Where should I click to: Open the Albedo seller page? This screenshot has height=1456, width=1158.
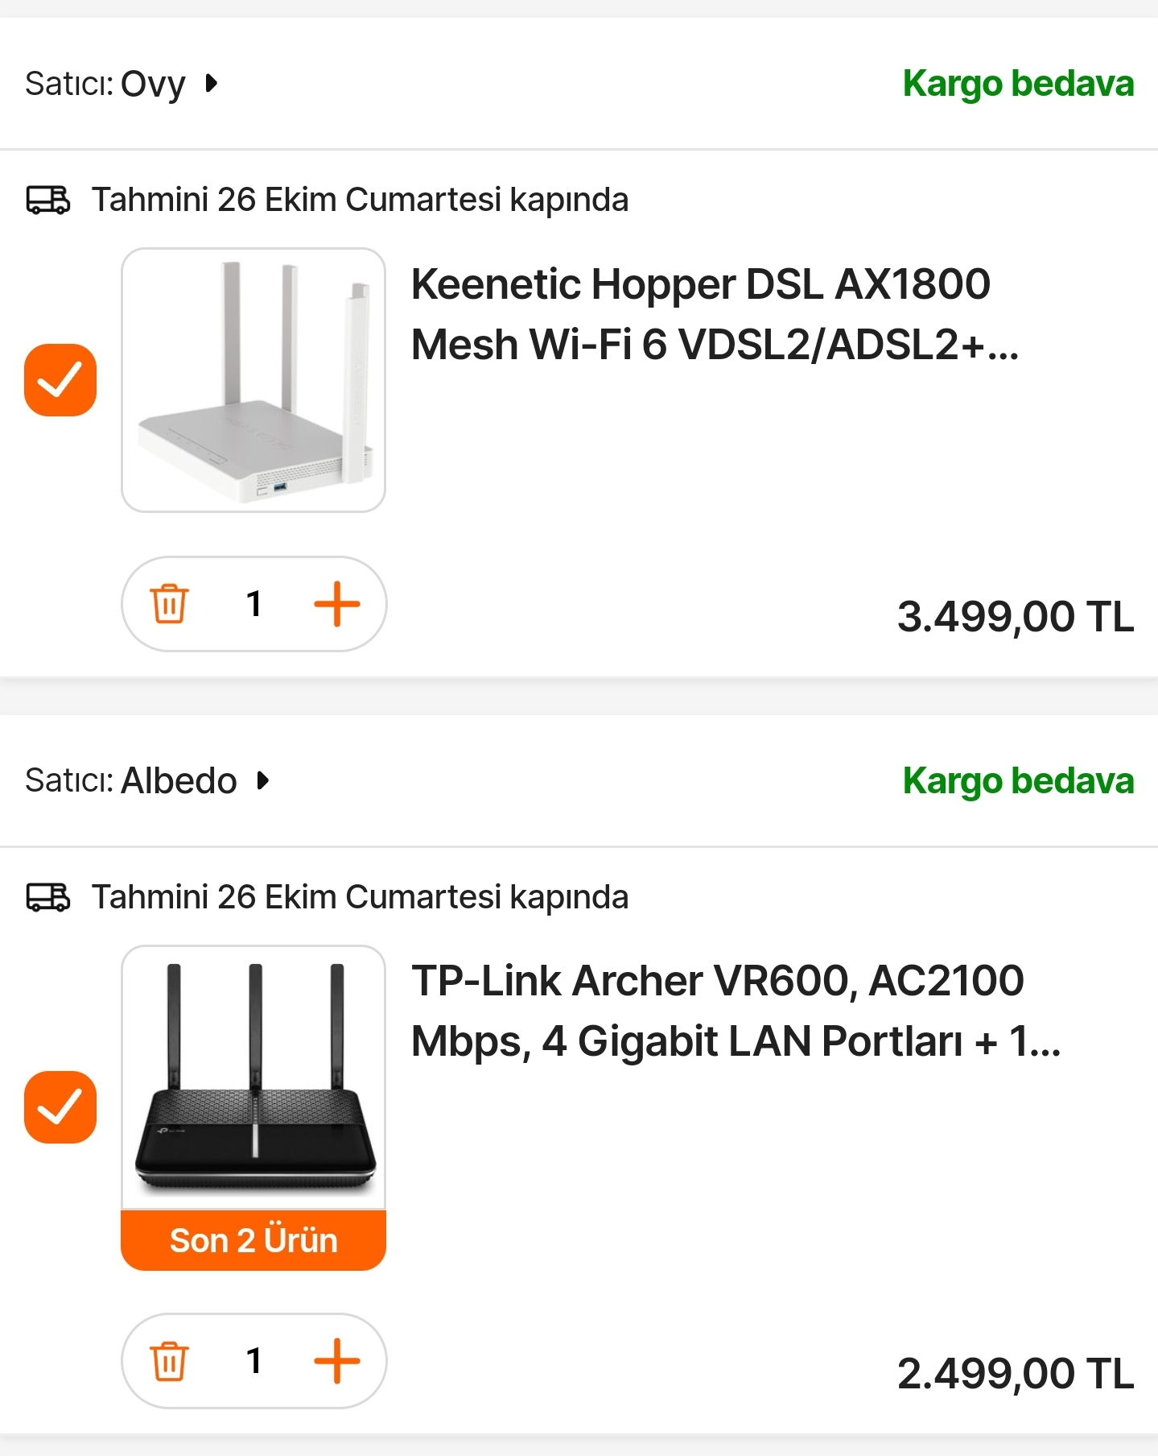tap(179, 780)
